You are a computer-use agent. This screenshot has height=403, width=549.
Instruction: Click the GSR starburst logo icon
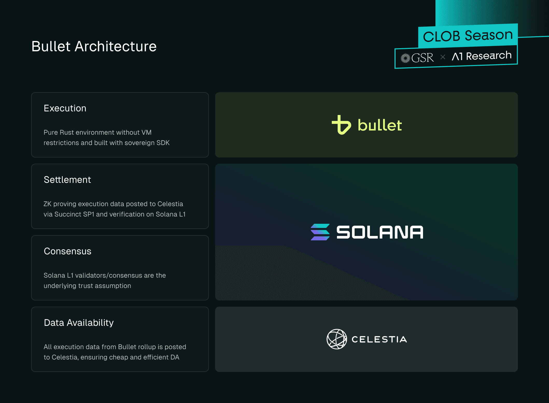[x=405, y=58]
